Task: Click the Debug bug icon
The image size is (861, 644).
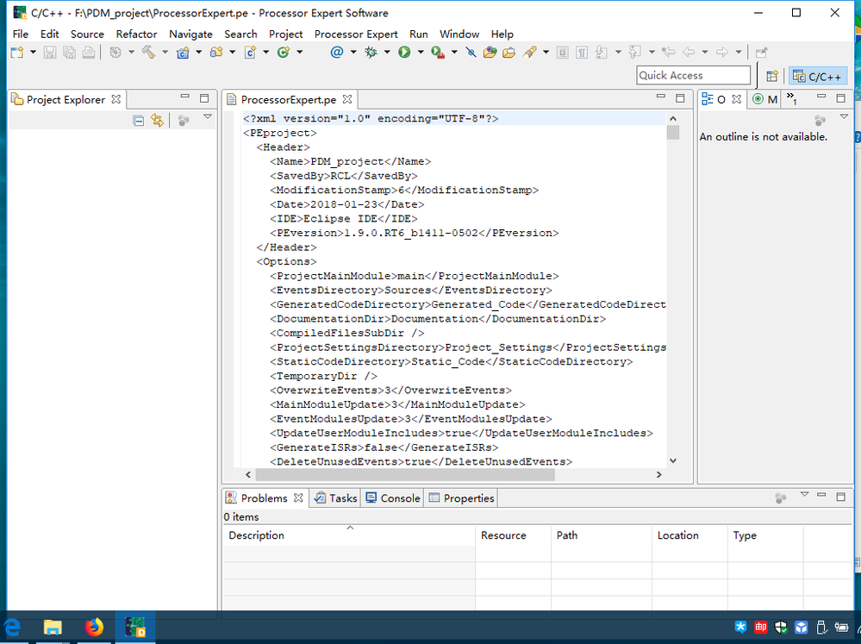Action: click(x=371, y=53)
